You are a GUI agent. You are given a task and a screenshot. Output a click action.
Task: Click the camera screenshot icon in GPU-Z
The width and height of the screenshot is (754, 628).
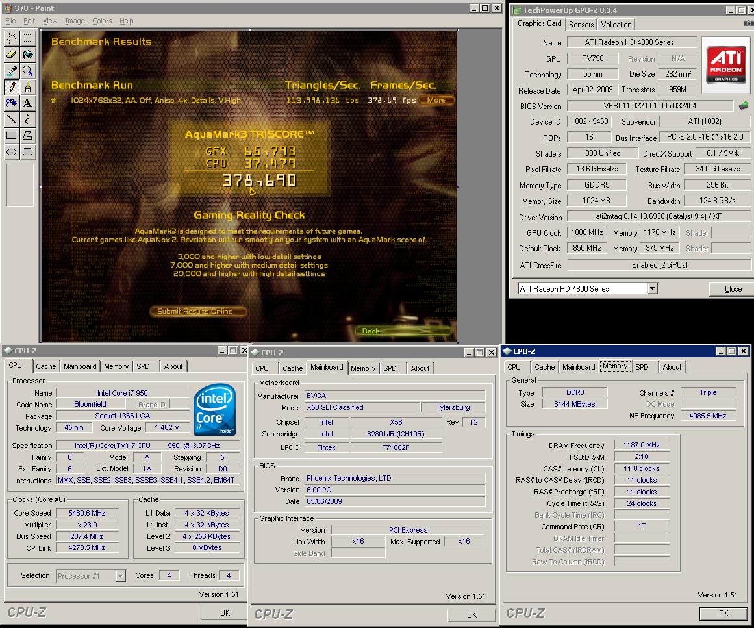[x=748, y=23]
